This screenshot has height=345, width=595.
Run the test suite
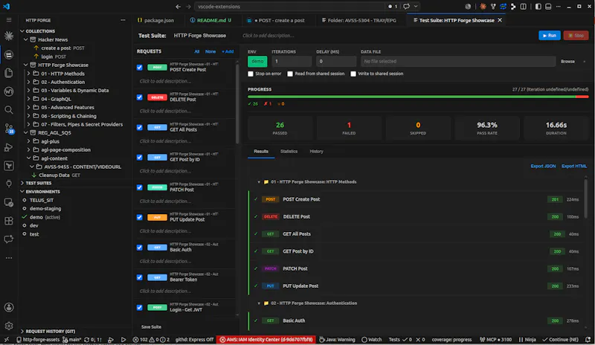549,35
